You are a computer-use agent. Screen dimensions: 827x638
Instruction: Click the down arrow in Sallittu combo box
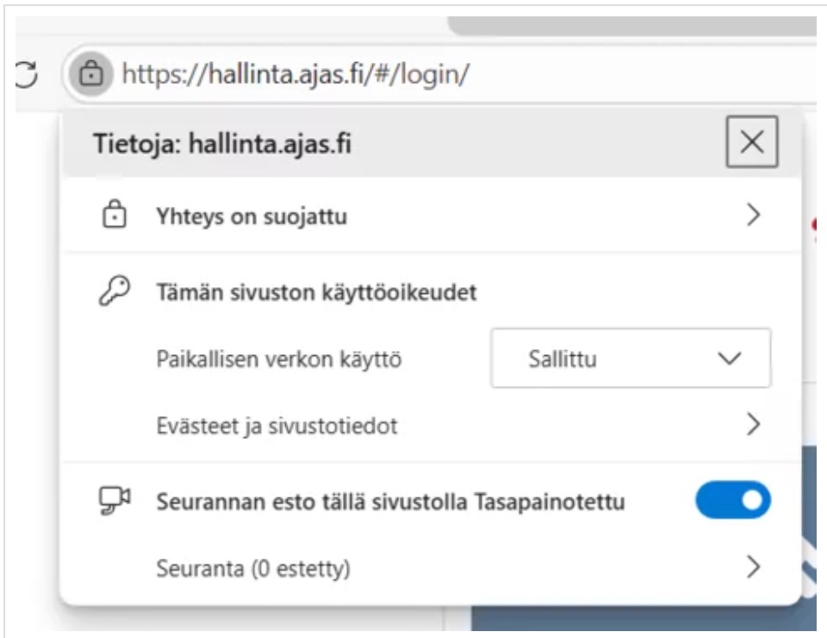point(729,359)
